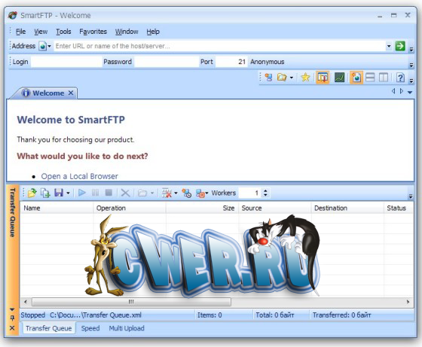Click the remove item X icon in queue toolbar
This screenshot has height=347, width=422.
coord(125,193)
